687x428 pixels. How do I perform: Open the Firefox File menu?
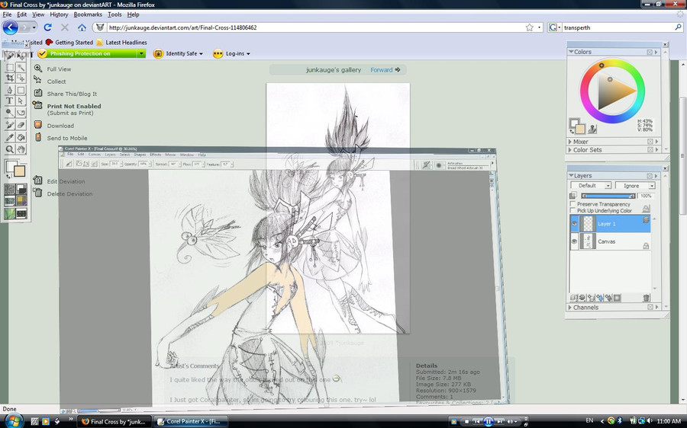click(7, 14)
